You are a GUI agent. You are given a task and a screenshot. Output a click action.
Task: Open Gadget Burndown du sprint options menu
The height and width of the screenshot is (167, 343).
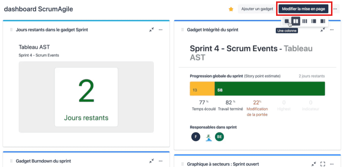click(x=161, y=161)
